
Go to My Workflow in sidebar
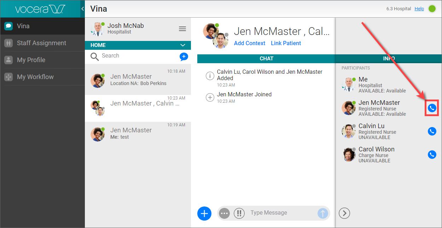[x=35, y=77]
